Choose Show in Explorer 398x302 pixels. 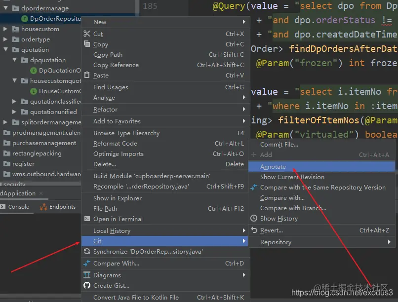[x=165, y=198]
